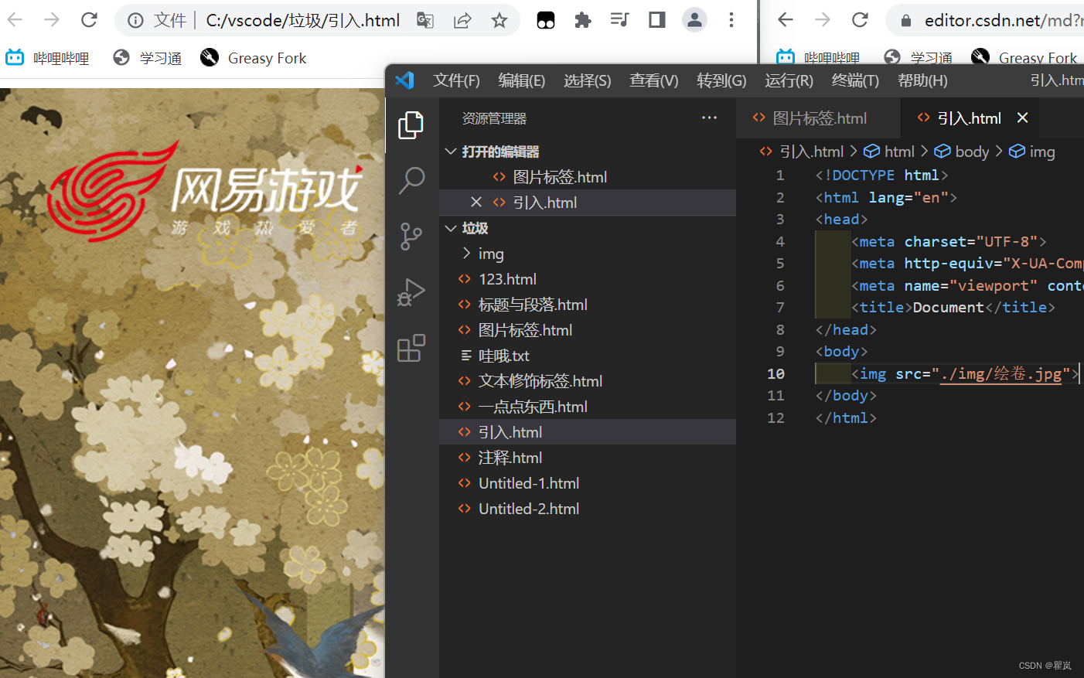The image size is (1084, 678).
Task: Close 引入.html in the open editors list
Action: pyautogui.click(x=476, y=202)
